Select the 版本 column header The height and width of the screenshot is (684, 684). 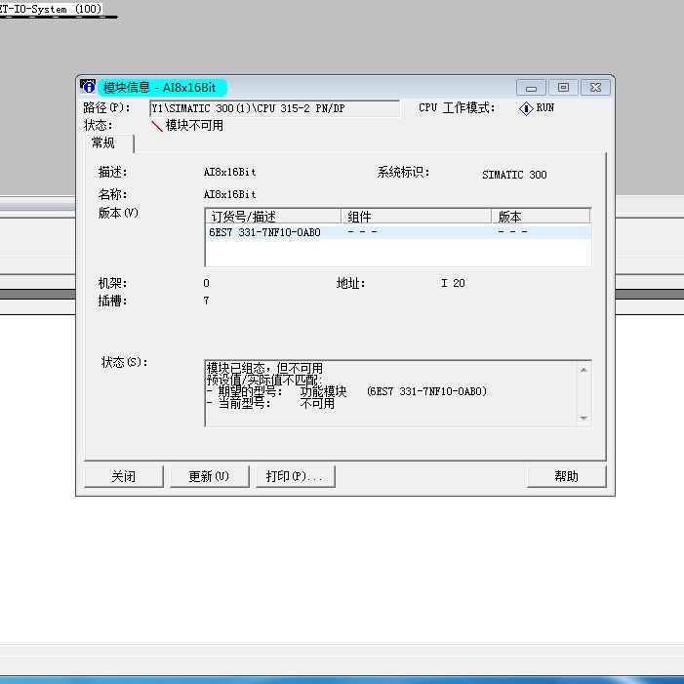pyautogui.click(x=541, y=217)
